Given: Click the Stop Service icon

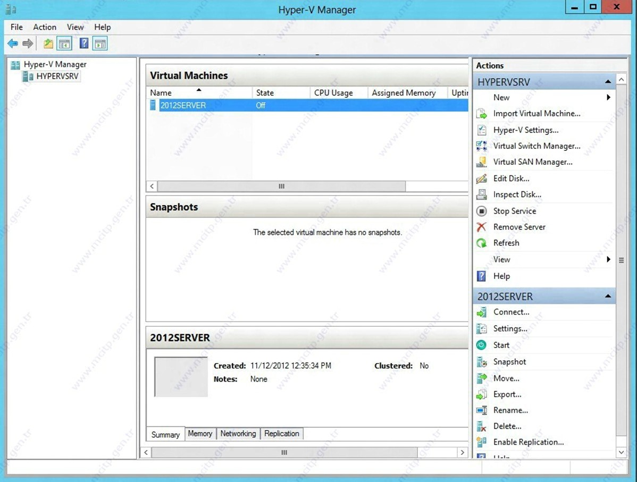Looking at the screenshot, I should coord(481,211).
